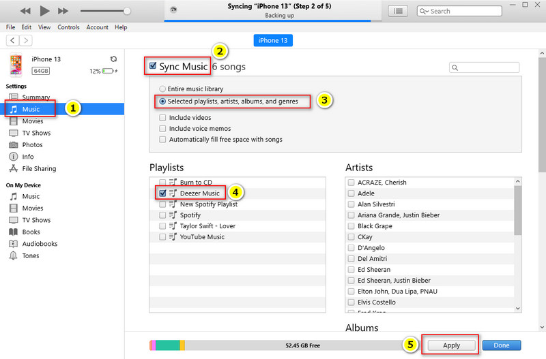This screenshot has height=359, width=546.
Task: Toggle the Sync Music checkbox
Action: pos(152,65)
